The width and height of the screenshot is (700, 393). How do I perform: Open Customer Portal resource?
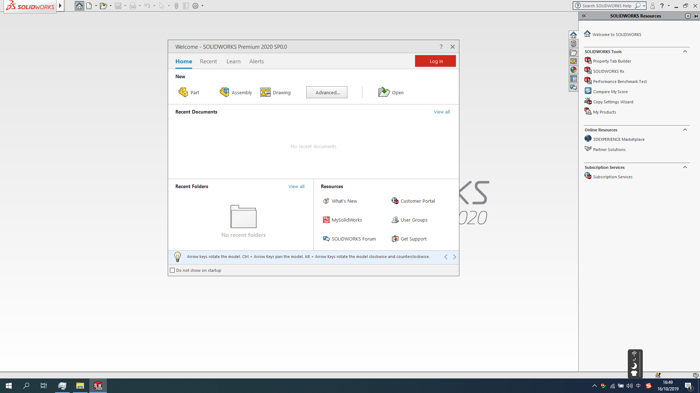pos(413,201)
